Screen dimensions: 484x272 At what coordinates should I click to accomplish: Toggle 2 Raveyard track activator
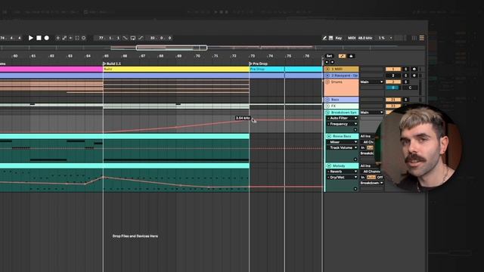tap(393, 76)
